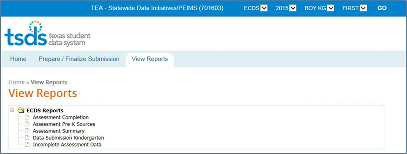Collapse the ECDS Reports tree node
Viewport: 407px width, 154px height.
point(12,111)
